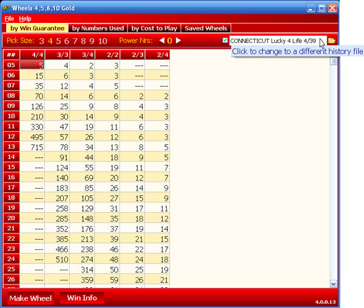The height and width of the screenshot is (308, 364).
Task: Select cell 183 in row 17
Action: click(x=58, y=187)
